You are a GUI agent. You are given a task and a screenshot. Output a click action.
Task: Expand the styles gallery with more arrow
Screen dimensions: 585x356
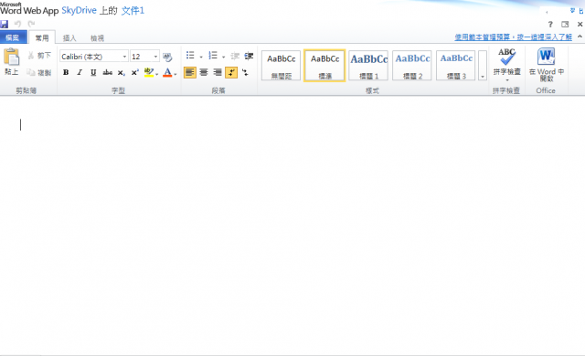click(x=483, y=66)
